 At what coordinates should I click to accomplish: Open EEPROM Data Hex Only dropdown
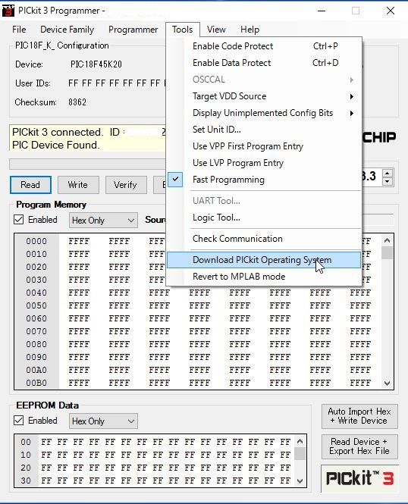[103, 421]
